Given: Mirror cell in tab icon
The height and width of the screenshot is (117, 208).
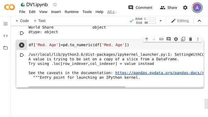Looking at the screenshot, I should pyautogui.click(x=183, y=39).
